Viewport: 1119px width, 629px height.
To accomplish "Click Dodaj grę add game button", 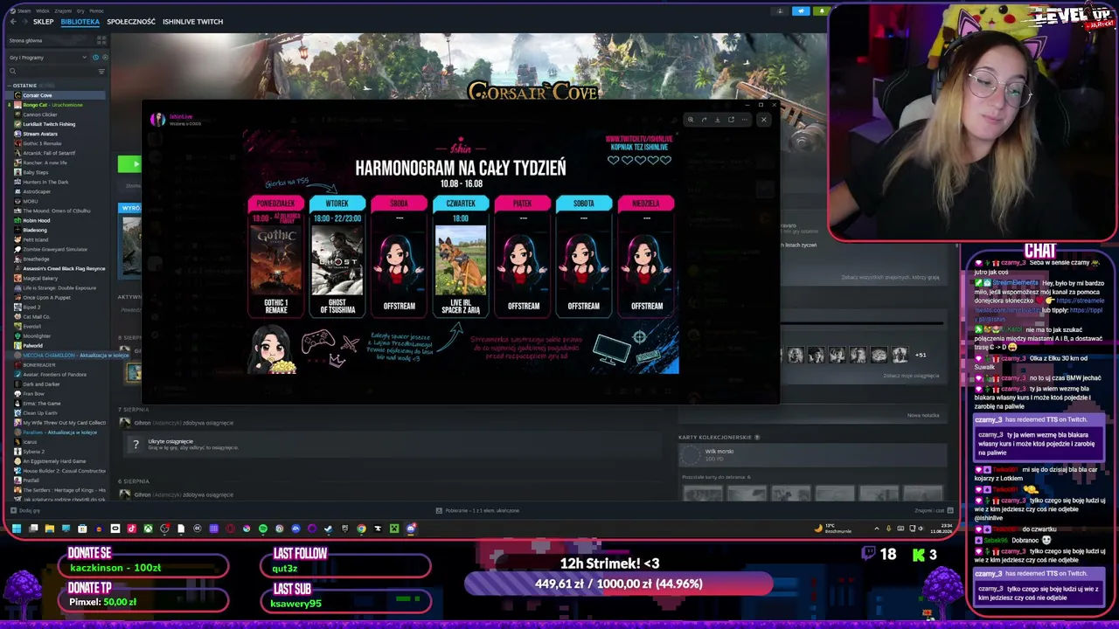I will pos(26,510).
